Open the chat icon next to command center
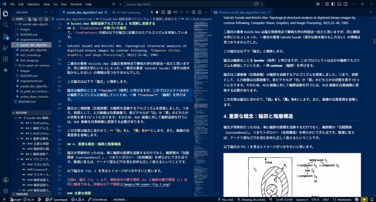This screenshot has width=376, height=202. [256, 4]
